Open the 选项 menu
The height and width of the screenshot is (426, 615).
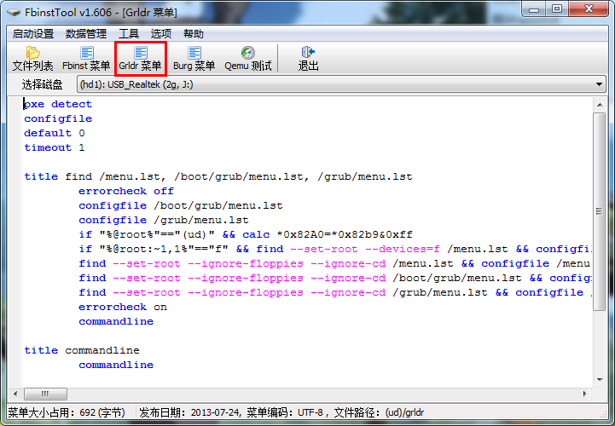click(x=161, y=34)
